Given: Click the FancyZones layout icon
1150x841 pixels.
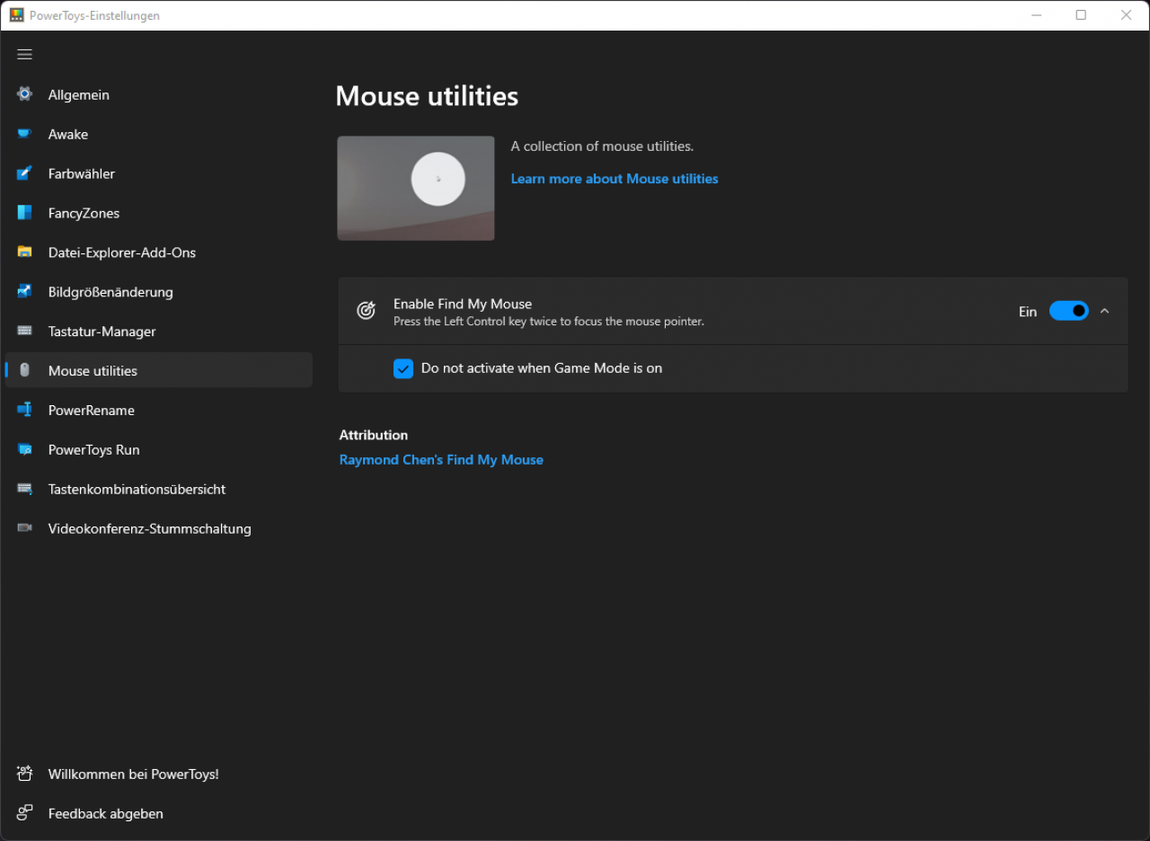Looking at the screenshot, I should [24, 213].
